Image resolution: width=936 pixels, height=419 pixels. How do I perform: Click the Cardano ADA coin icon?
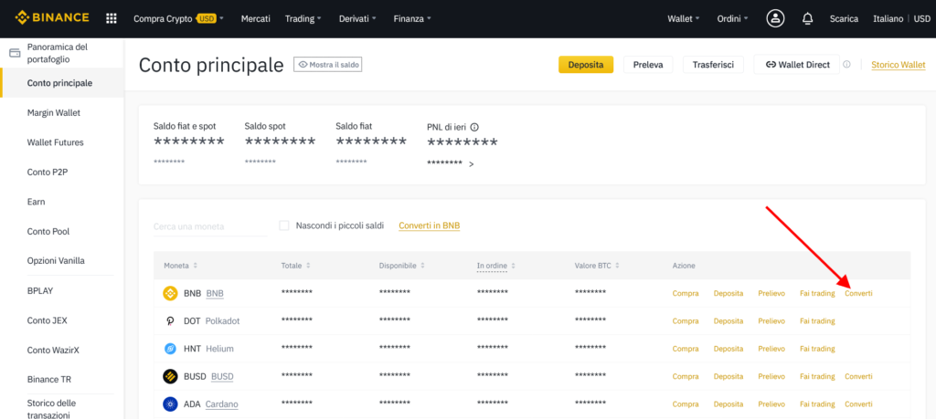pyautogui.click(x=171, y=404)
